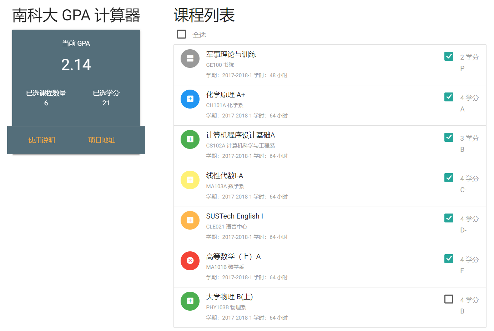This screenshot has height=331, width=494.
Task: Click the selected credits value 21
Action: (x=106, y=103)
